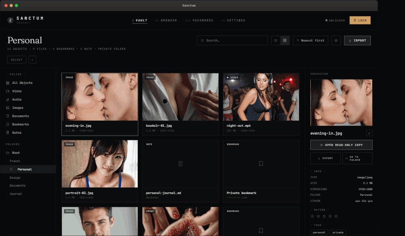Switch to the Browser tab
The image size is (405, 236).
(167, 21)
